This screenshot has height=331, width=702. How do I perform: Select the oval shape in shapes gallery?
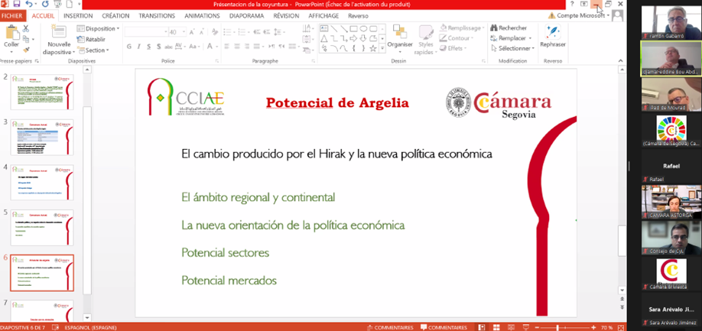(x=363, y=28)
